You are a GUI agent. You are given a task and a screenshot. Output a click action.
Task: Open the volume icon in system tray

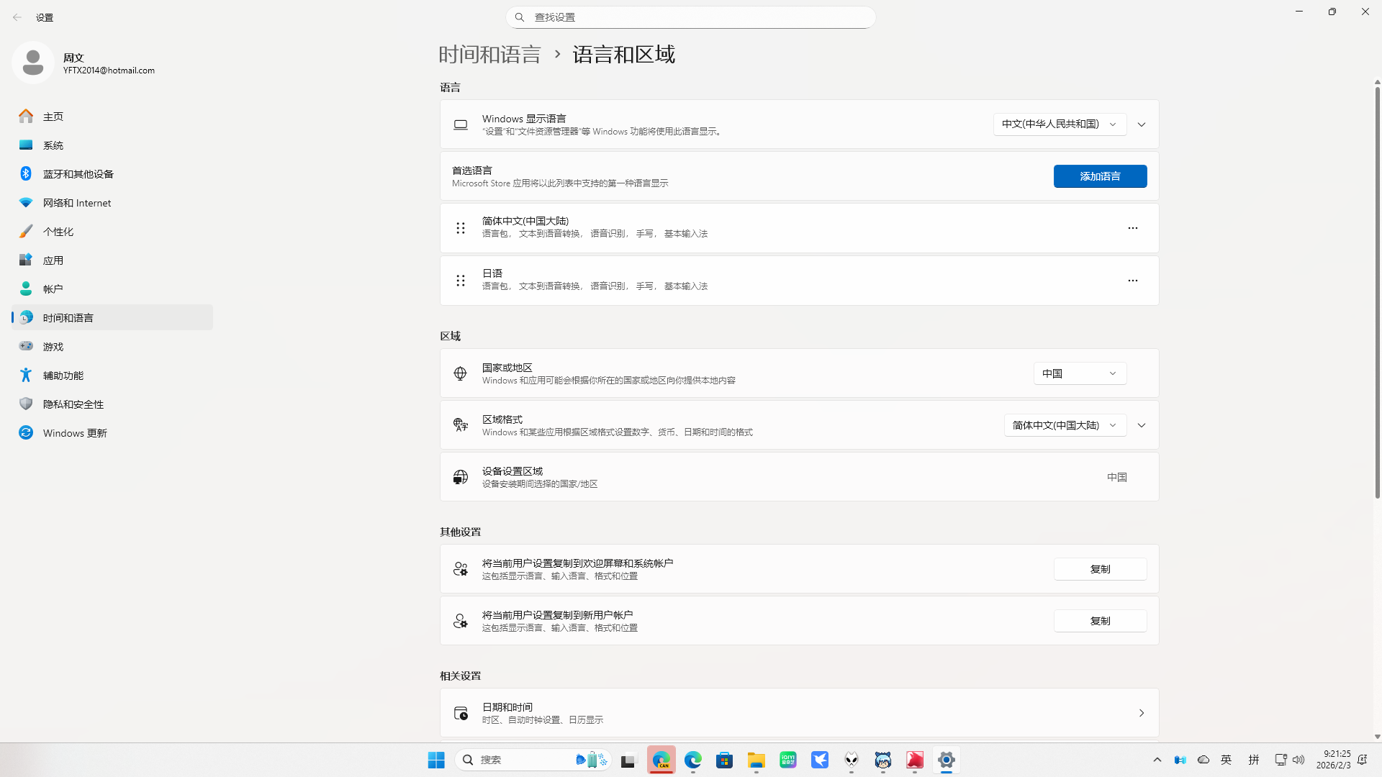click(1299, 760)
